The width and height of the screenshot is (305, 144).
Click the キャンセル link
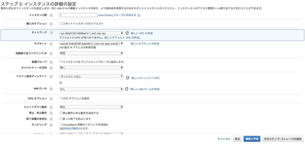click(x=224, y=139)
